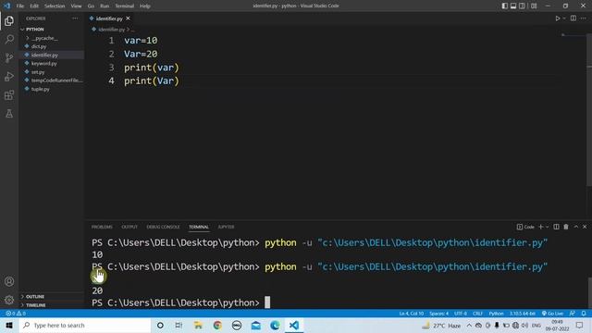This screenshot has width=592, height=333.
Task: Click the terminal vertical scrollbar
Action: pos(589,292)
